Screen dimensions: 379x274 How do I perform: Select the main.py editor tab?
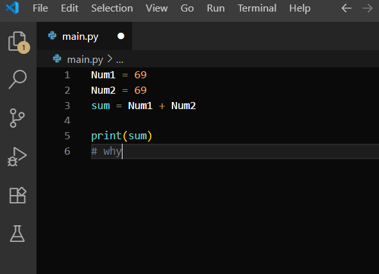coord(85,37)
